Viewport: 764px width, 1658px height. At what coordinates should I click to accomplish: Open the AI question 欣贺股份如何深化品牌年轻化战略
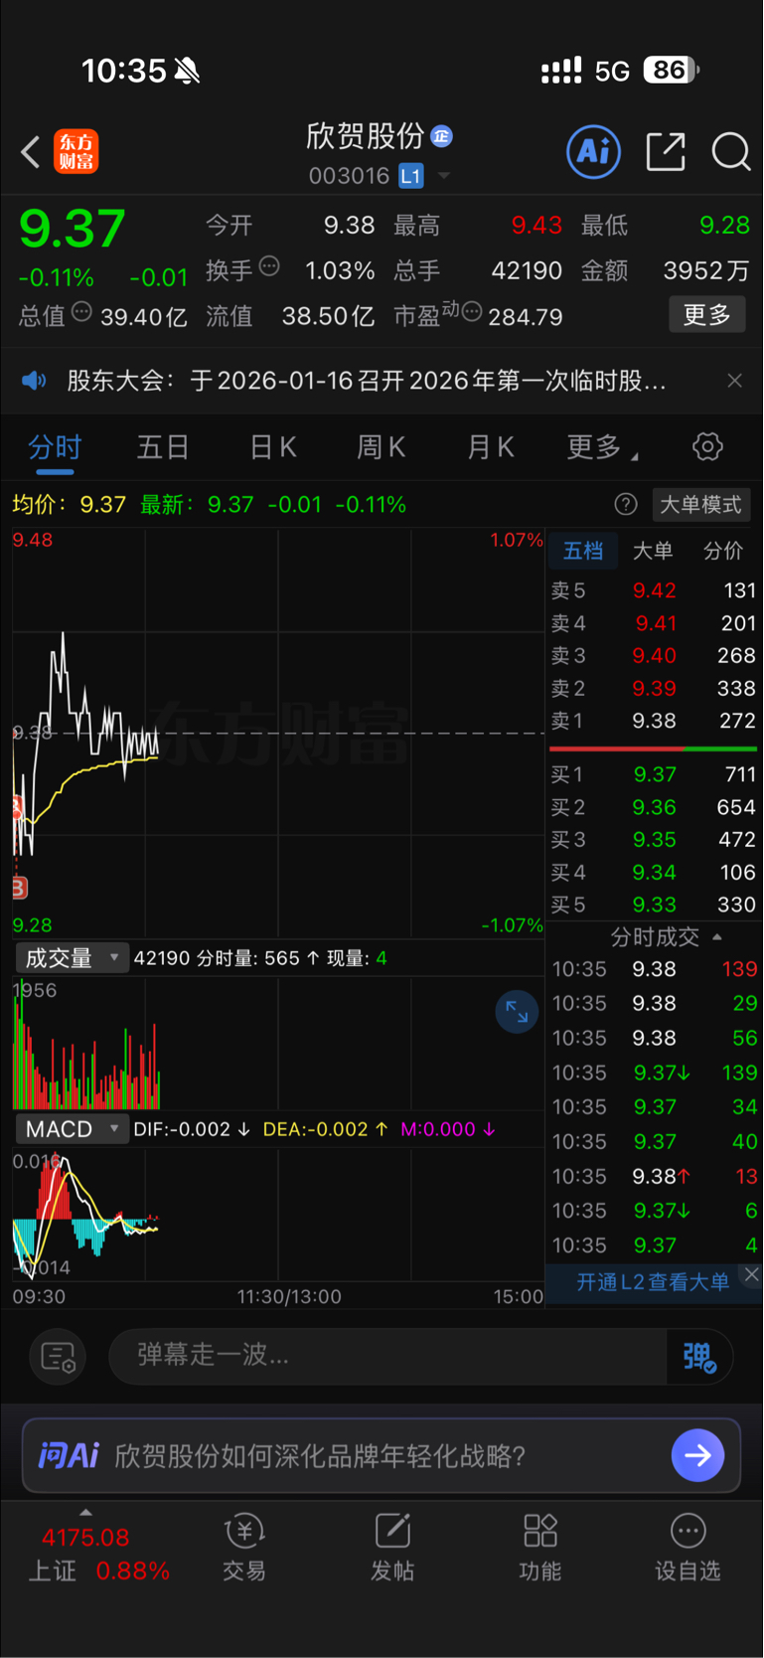[x=320, y=1456]
